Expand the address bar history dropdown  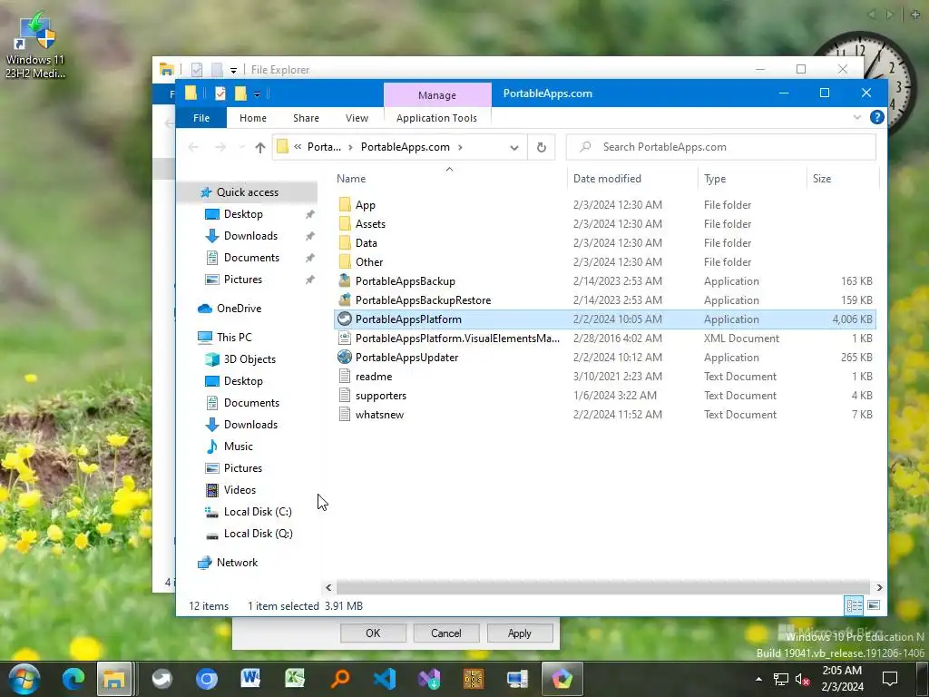[513, 148]
